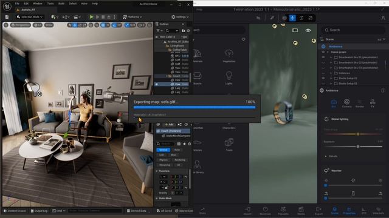Click the green Play button
The width and height of the screenshot is (389, 218).
click(x=92, y=17)
